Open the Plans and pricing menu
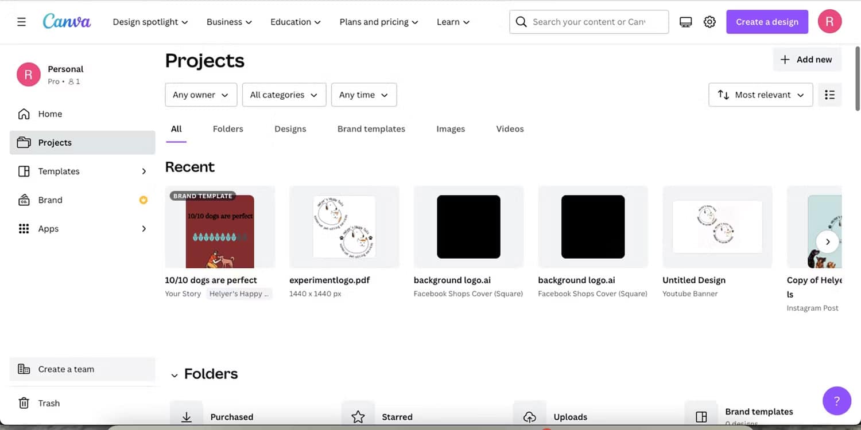861x430 pixels. click(x=378, y=21)
